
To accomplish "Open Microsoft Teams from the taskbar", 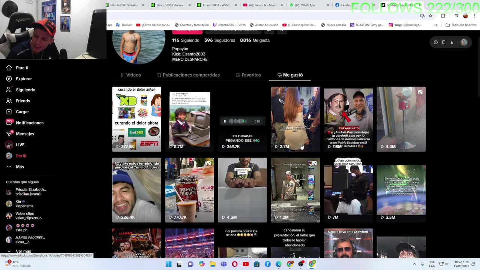I will click(x=224, y=264).
